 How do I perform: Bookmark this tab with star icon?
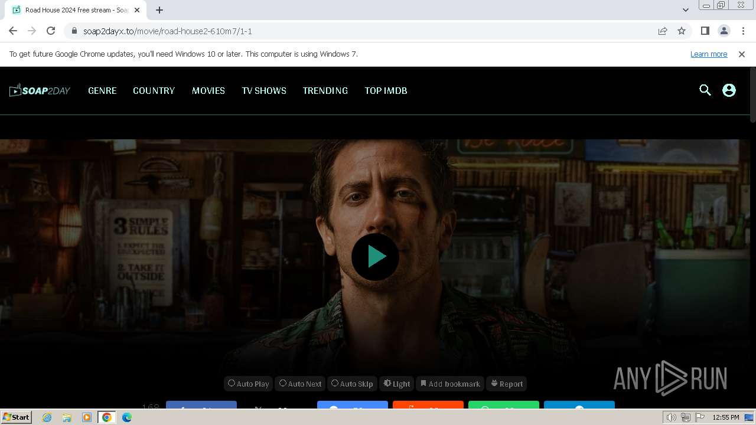point(682,31)
